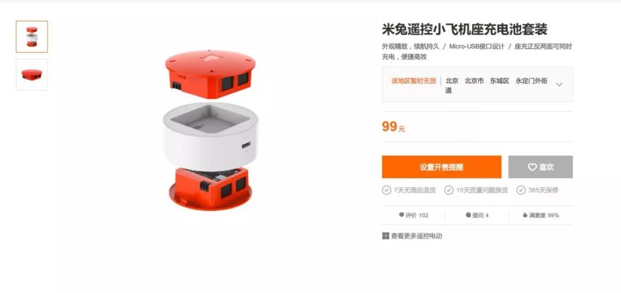The height and width of the screenshot is (293, 621).
Task: Click the 365天保修 checkmark icon
Action: tap(521, 190)
